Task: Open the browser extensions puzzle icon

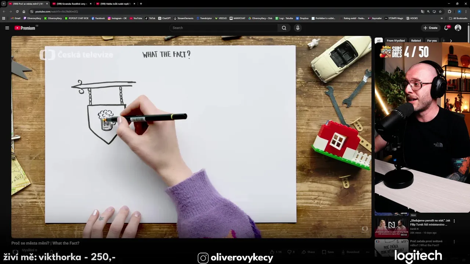Action: click(x=449, y=11)
